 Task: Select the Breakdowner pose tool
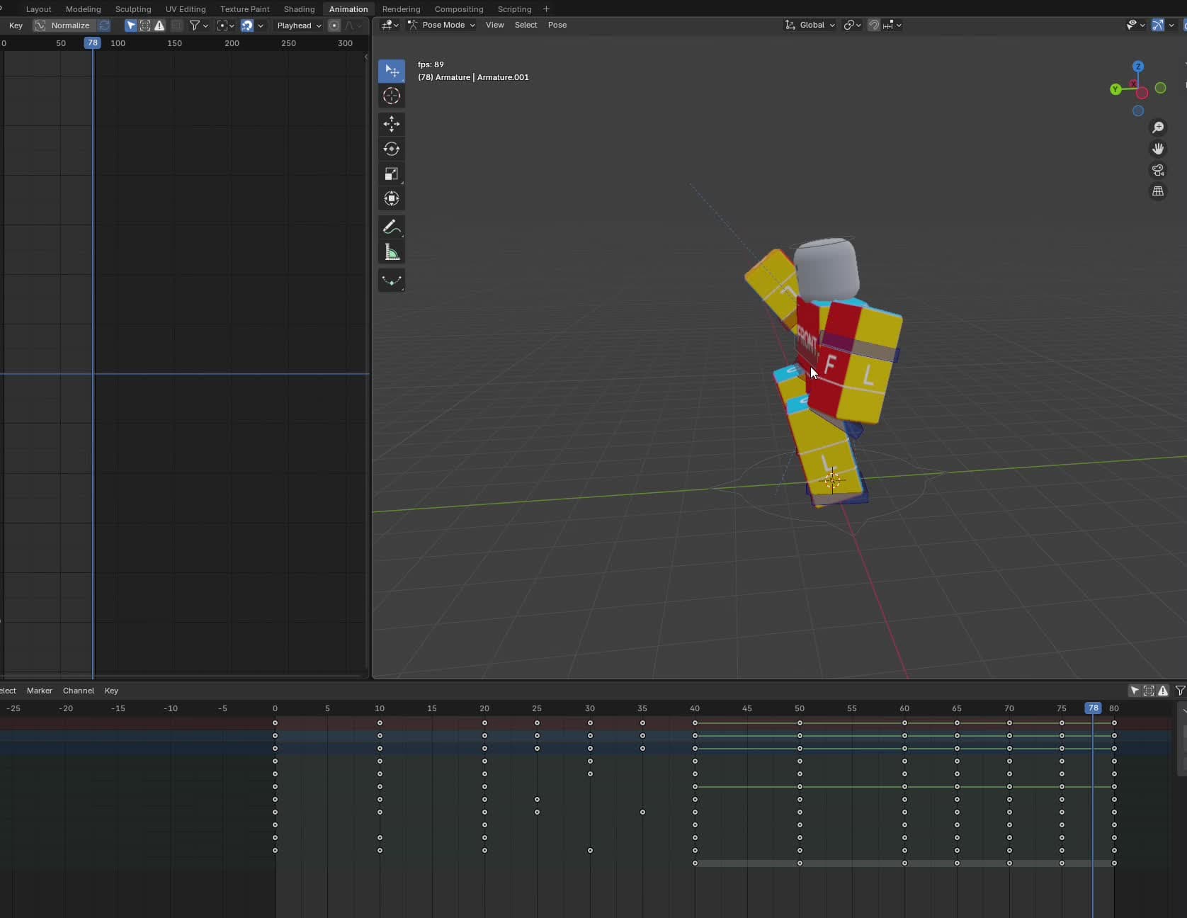point(392,280)
